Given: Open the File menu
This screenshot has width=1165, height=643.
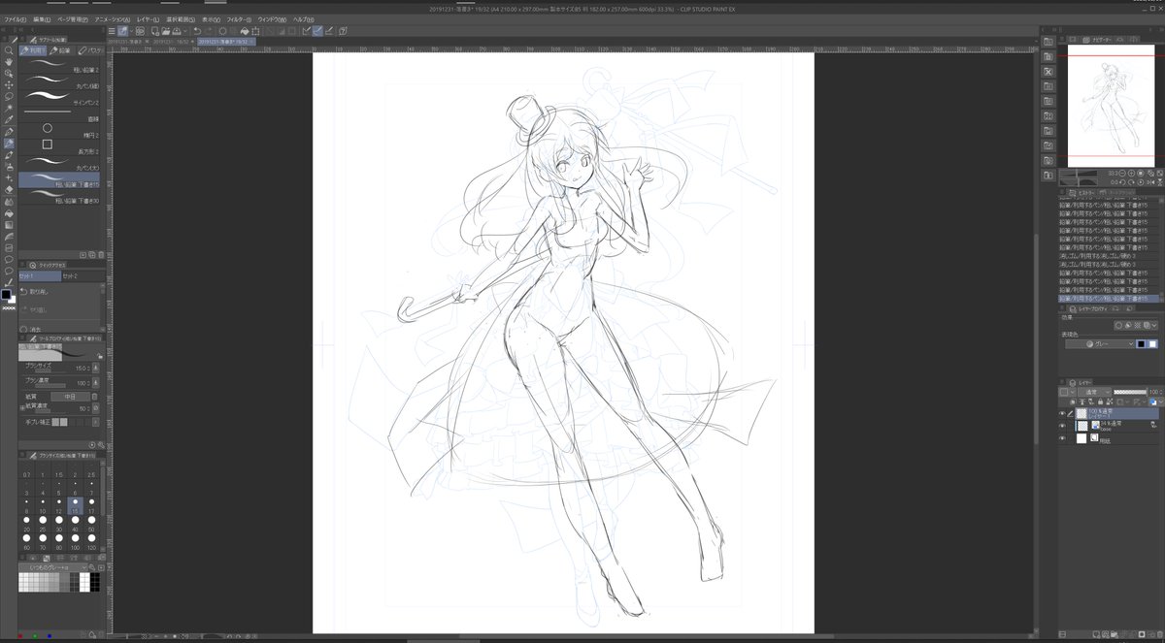Looking at the screenshot, I should coord(14,19).
